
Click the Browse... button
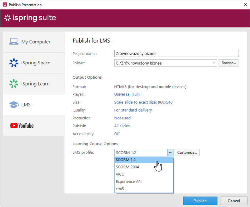click(x=229, y=63)
